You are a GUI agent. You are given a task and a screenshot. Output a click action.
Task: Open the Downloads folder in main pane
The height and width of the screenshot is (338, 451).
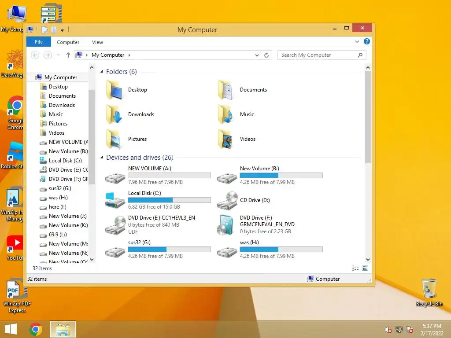[130, 114]
